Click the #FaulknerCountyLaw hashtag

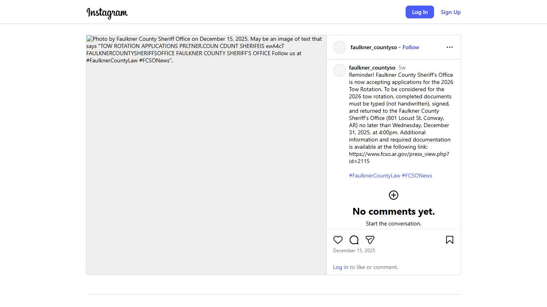pos(374,175)
